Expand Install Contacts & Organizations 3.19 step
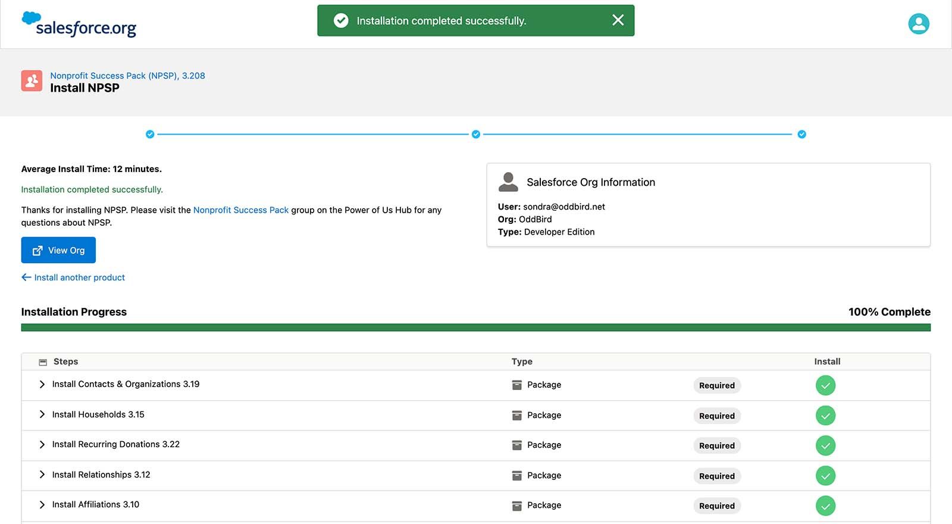The image size is (952, 524). (42, 385)
